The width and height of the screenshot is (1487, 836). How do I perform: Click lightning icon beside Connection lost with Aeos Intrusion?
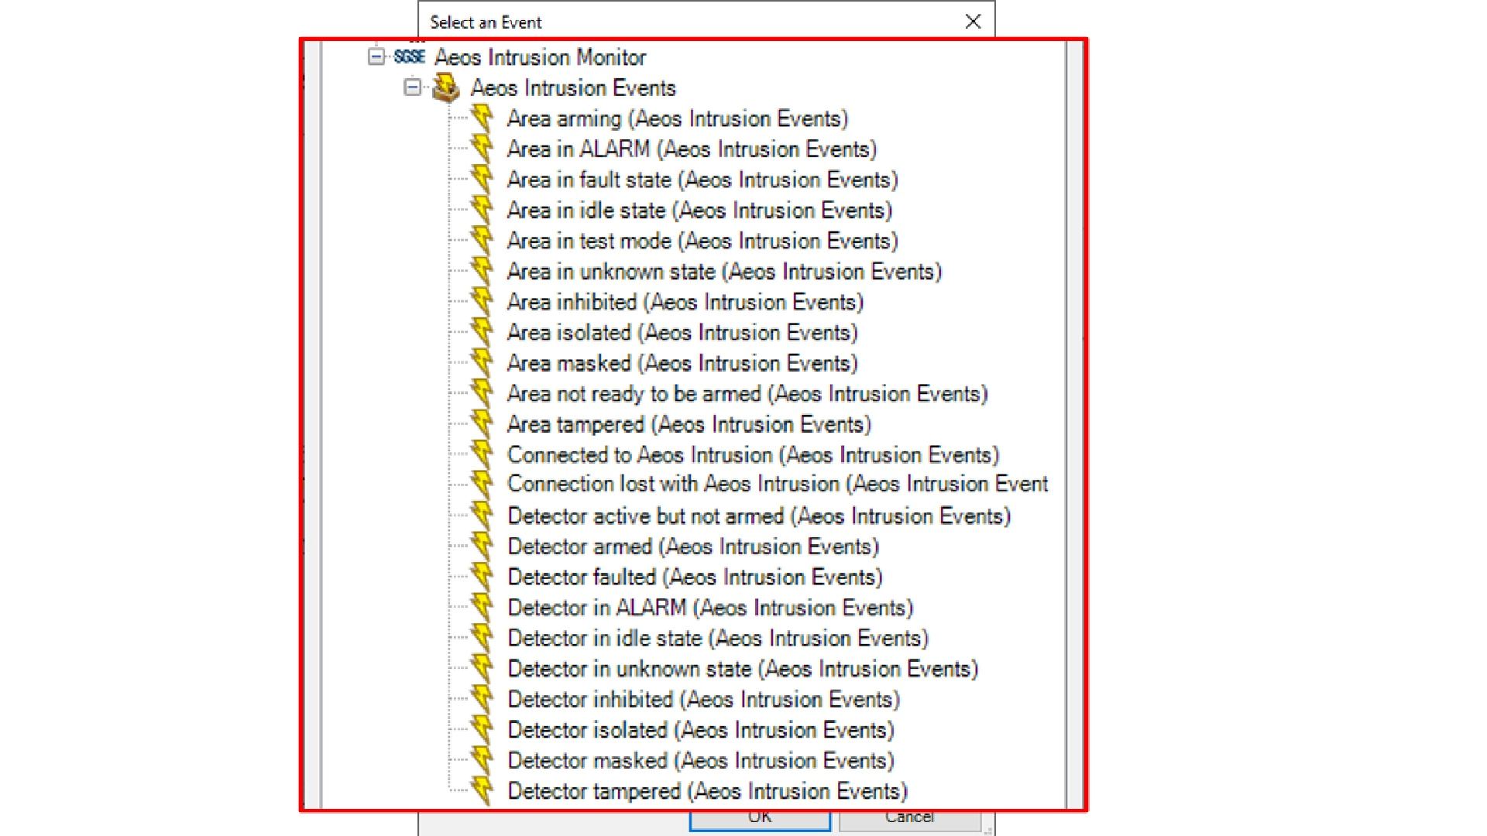pyautogui.click(x=482, y=485)
